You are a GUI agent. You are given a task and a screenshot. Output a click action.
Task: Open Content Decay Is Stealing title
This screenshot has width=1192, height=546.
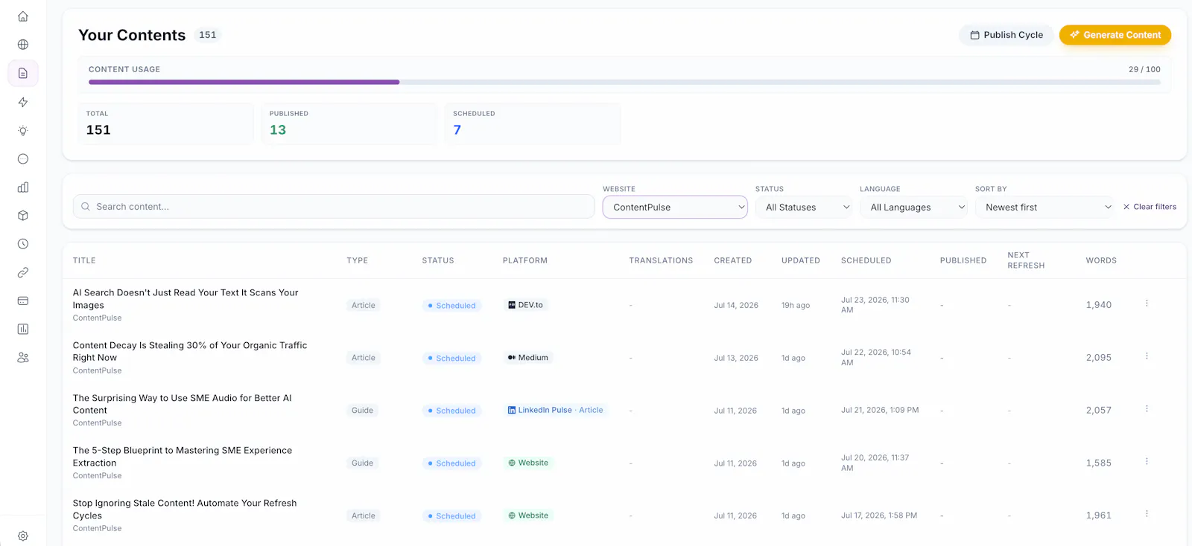(190, 351)
